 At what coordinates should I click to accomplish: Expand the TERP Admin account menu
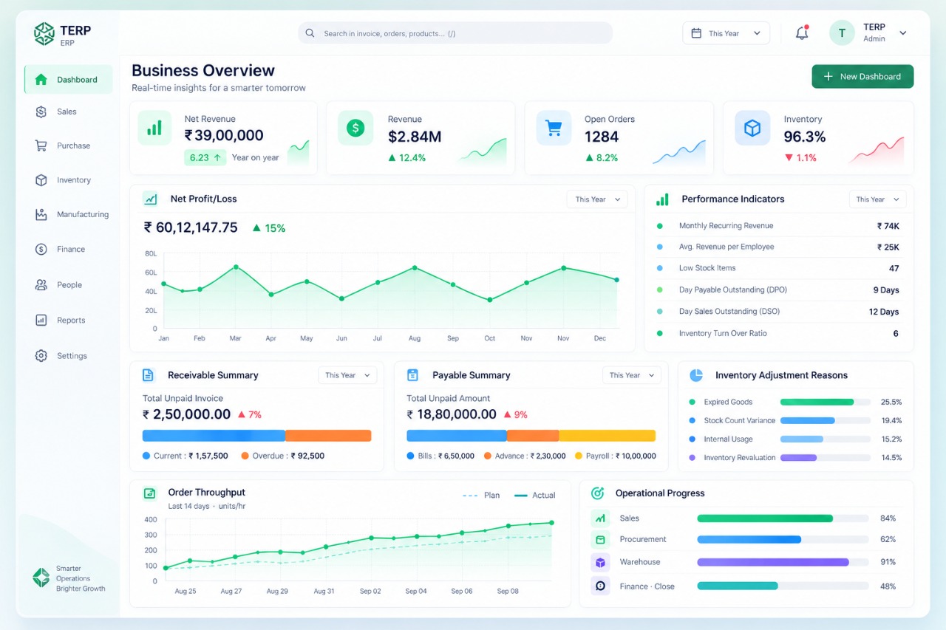902,33
